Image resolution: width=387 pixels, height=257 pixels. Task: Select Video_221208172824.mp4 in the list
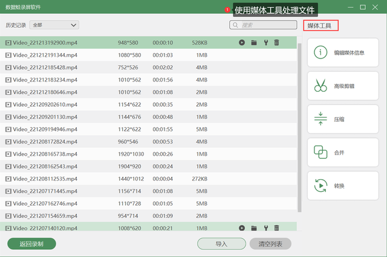click(x=148, y=142)
